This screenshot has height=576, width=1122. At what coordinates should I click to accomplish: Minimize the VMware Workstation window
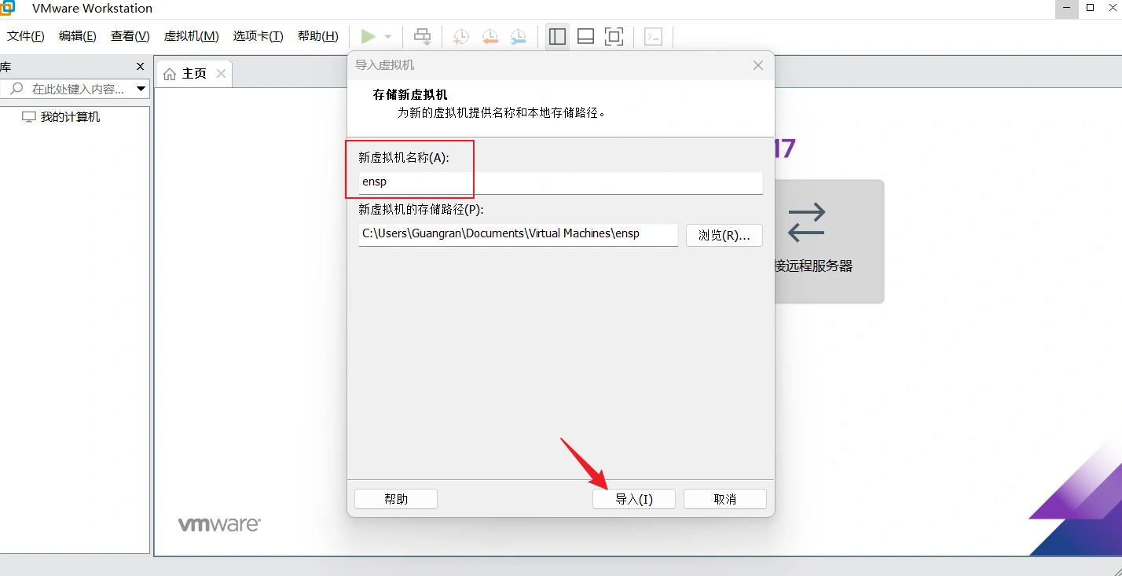click(1065, 8)
